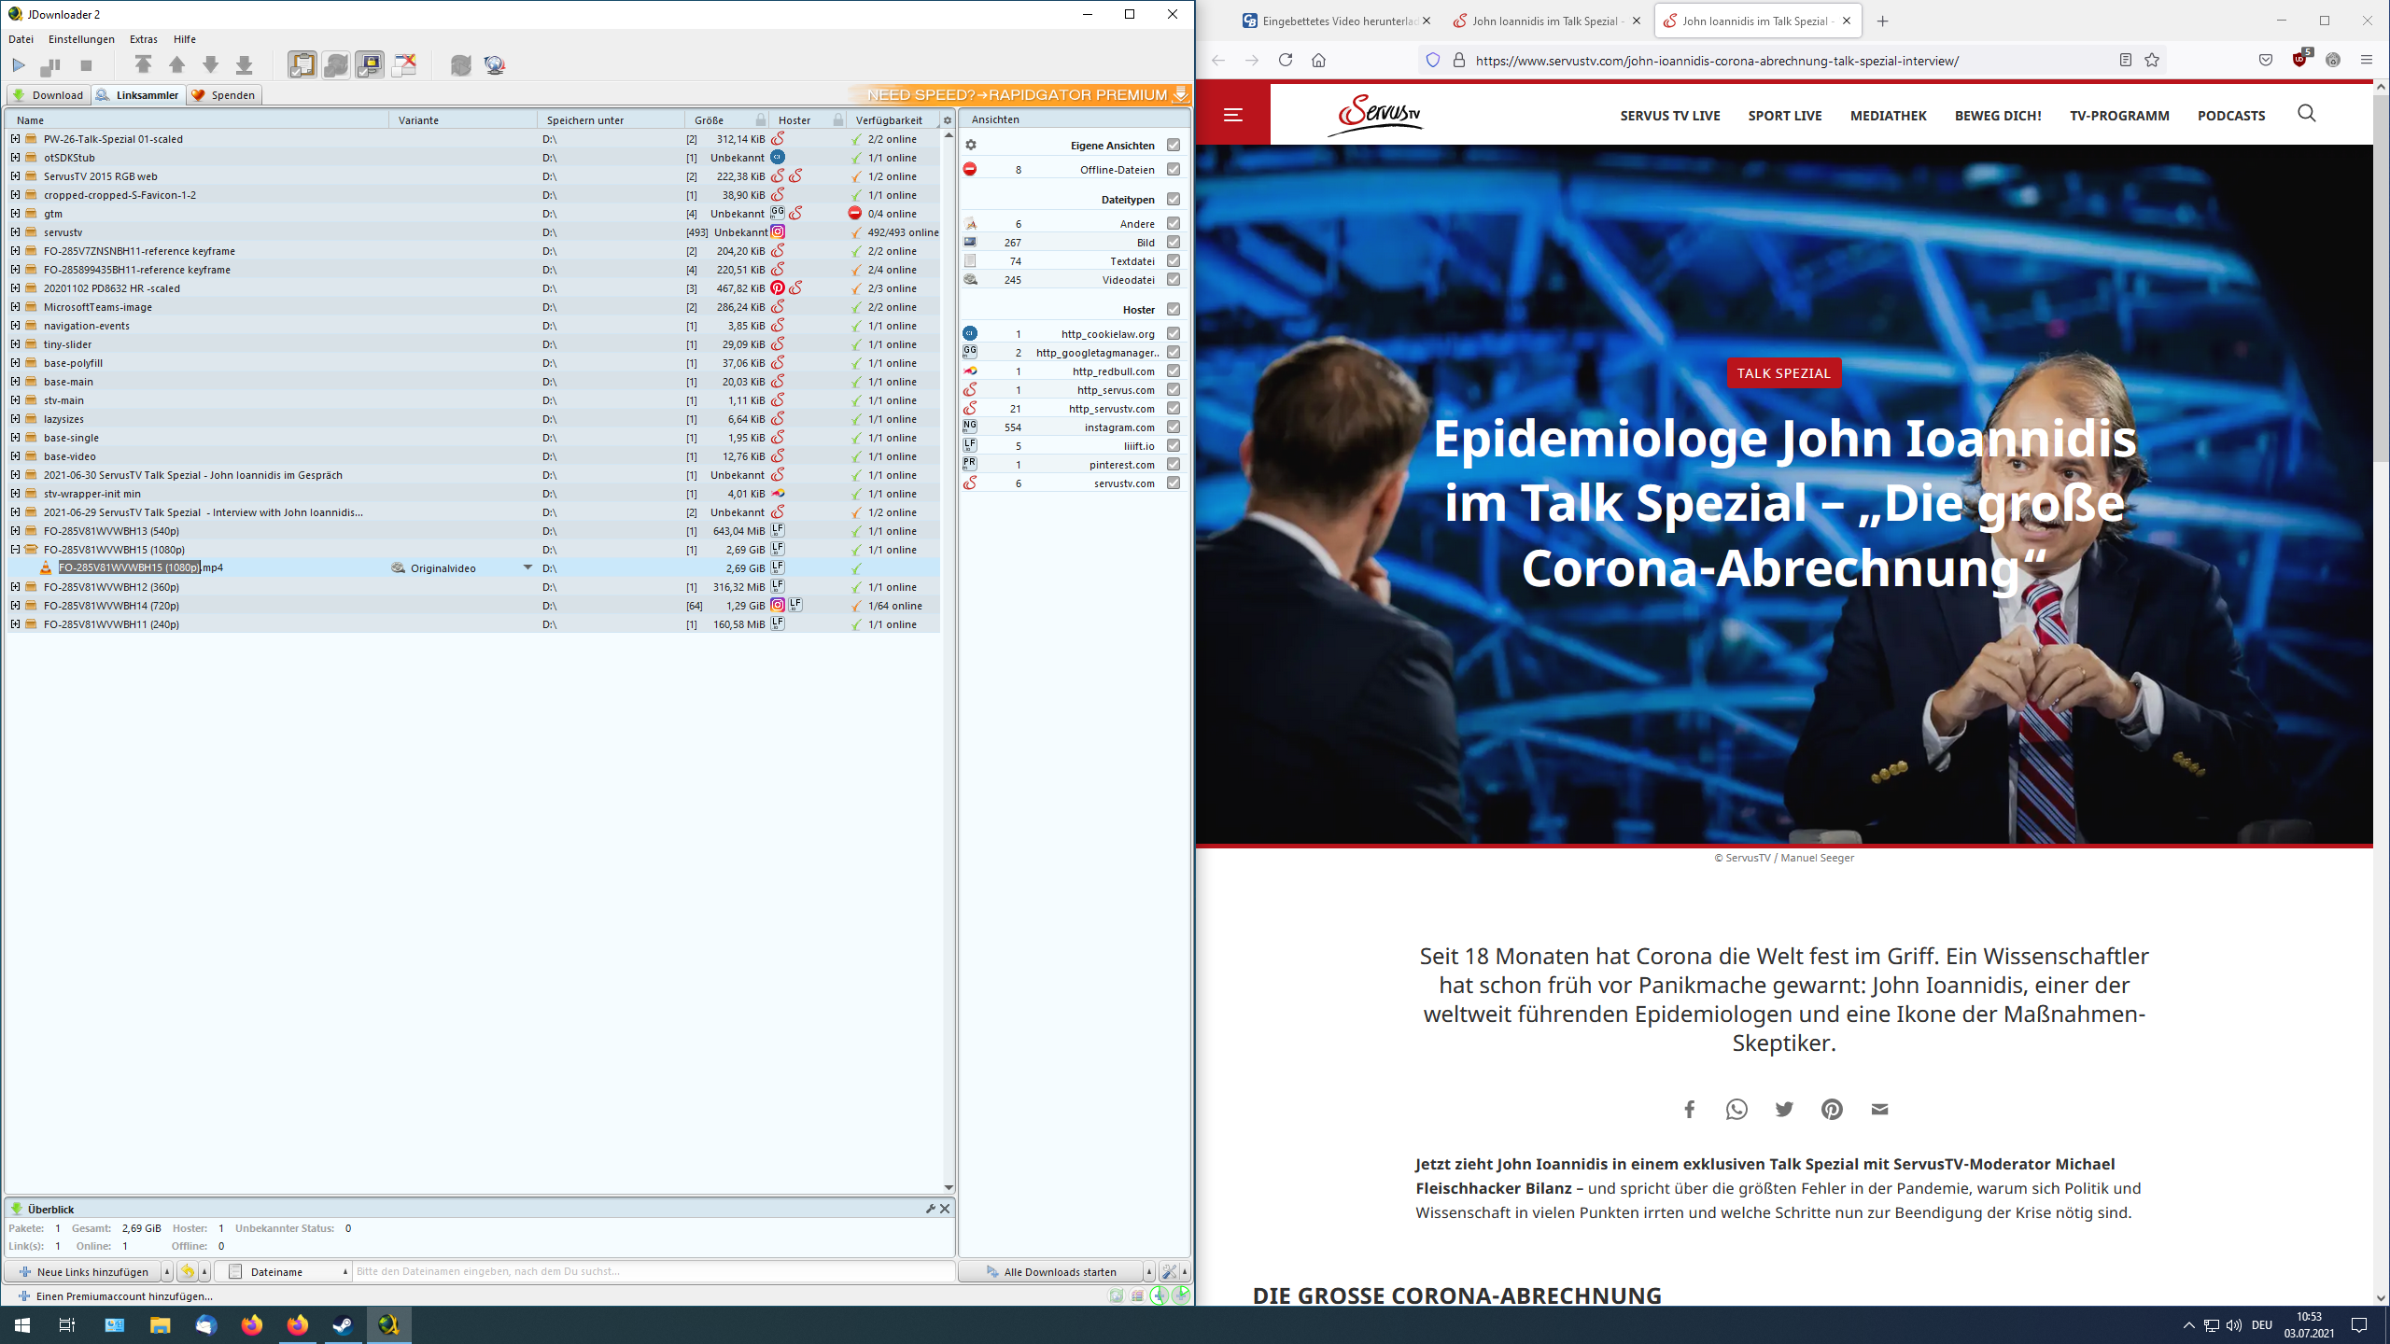2390x1344 pixels.
Task: Toggle the Videodatei file type checkbox
Action: (1174, 279)
